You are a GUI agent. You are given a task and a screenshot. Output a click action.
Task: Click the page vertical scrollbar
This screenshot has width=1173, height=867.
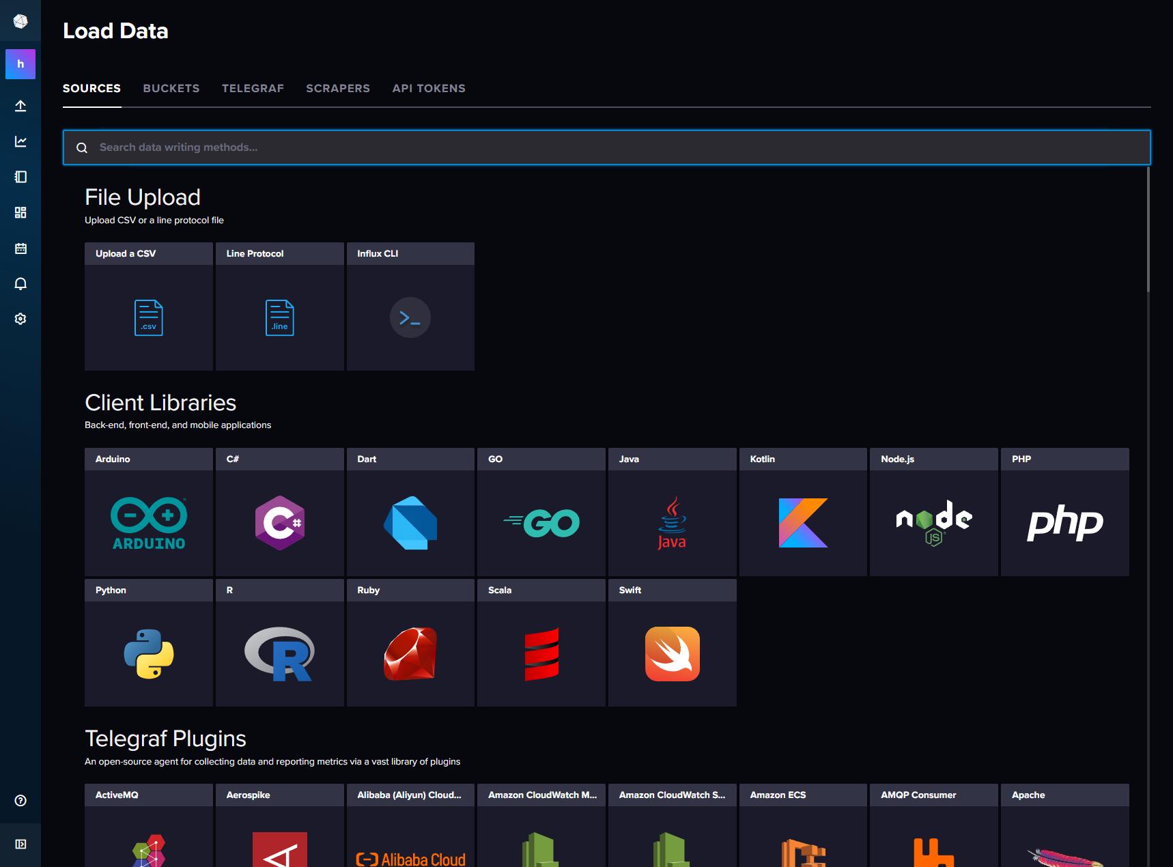coord(1148,229)
